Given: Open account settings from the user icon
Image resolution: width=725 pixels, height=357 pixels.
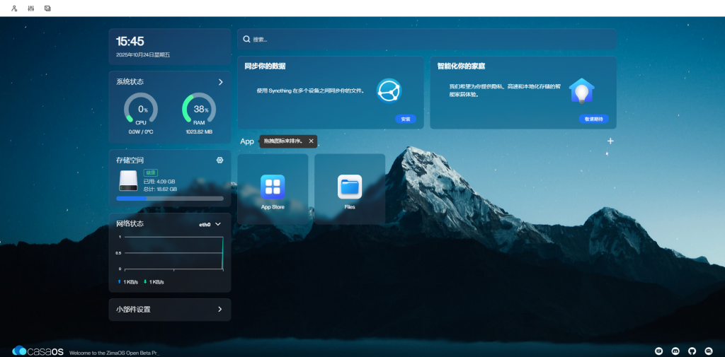Looking at the screenshot, I should [x=14, y=8].
